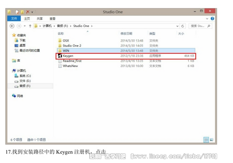Screen dimensions: 233x163
Task: Open the 文件 ribbon tab
Action: coord(14,19)
